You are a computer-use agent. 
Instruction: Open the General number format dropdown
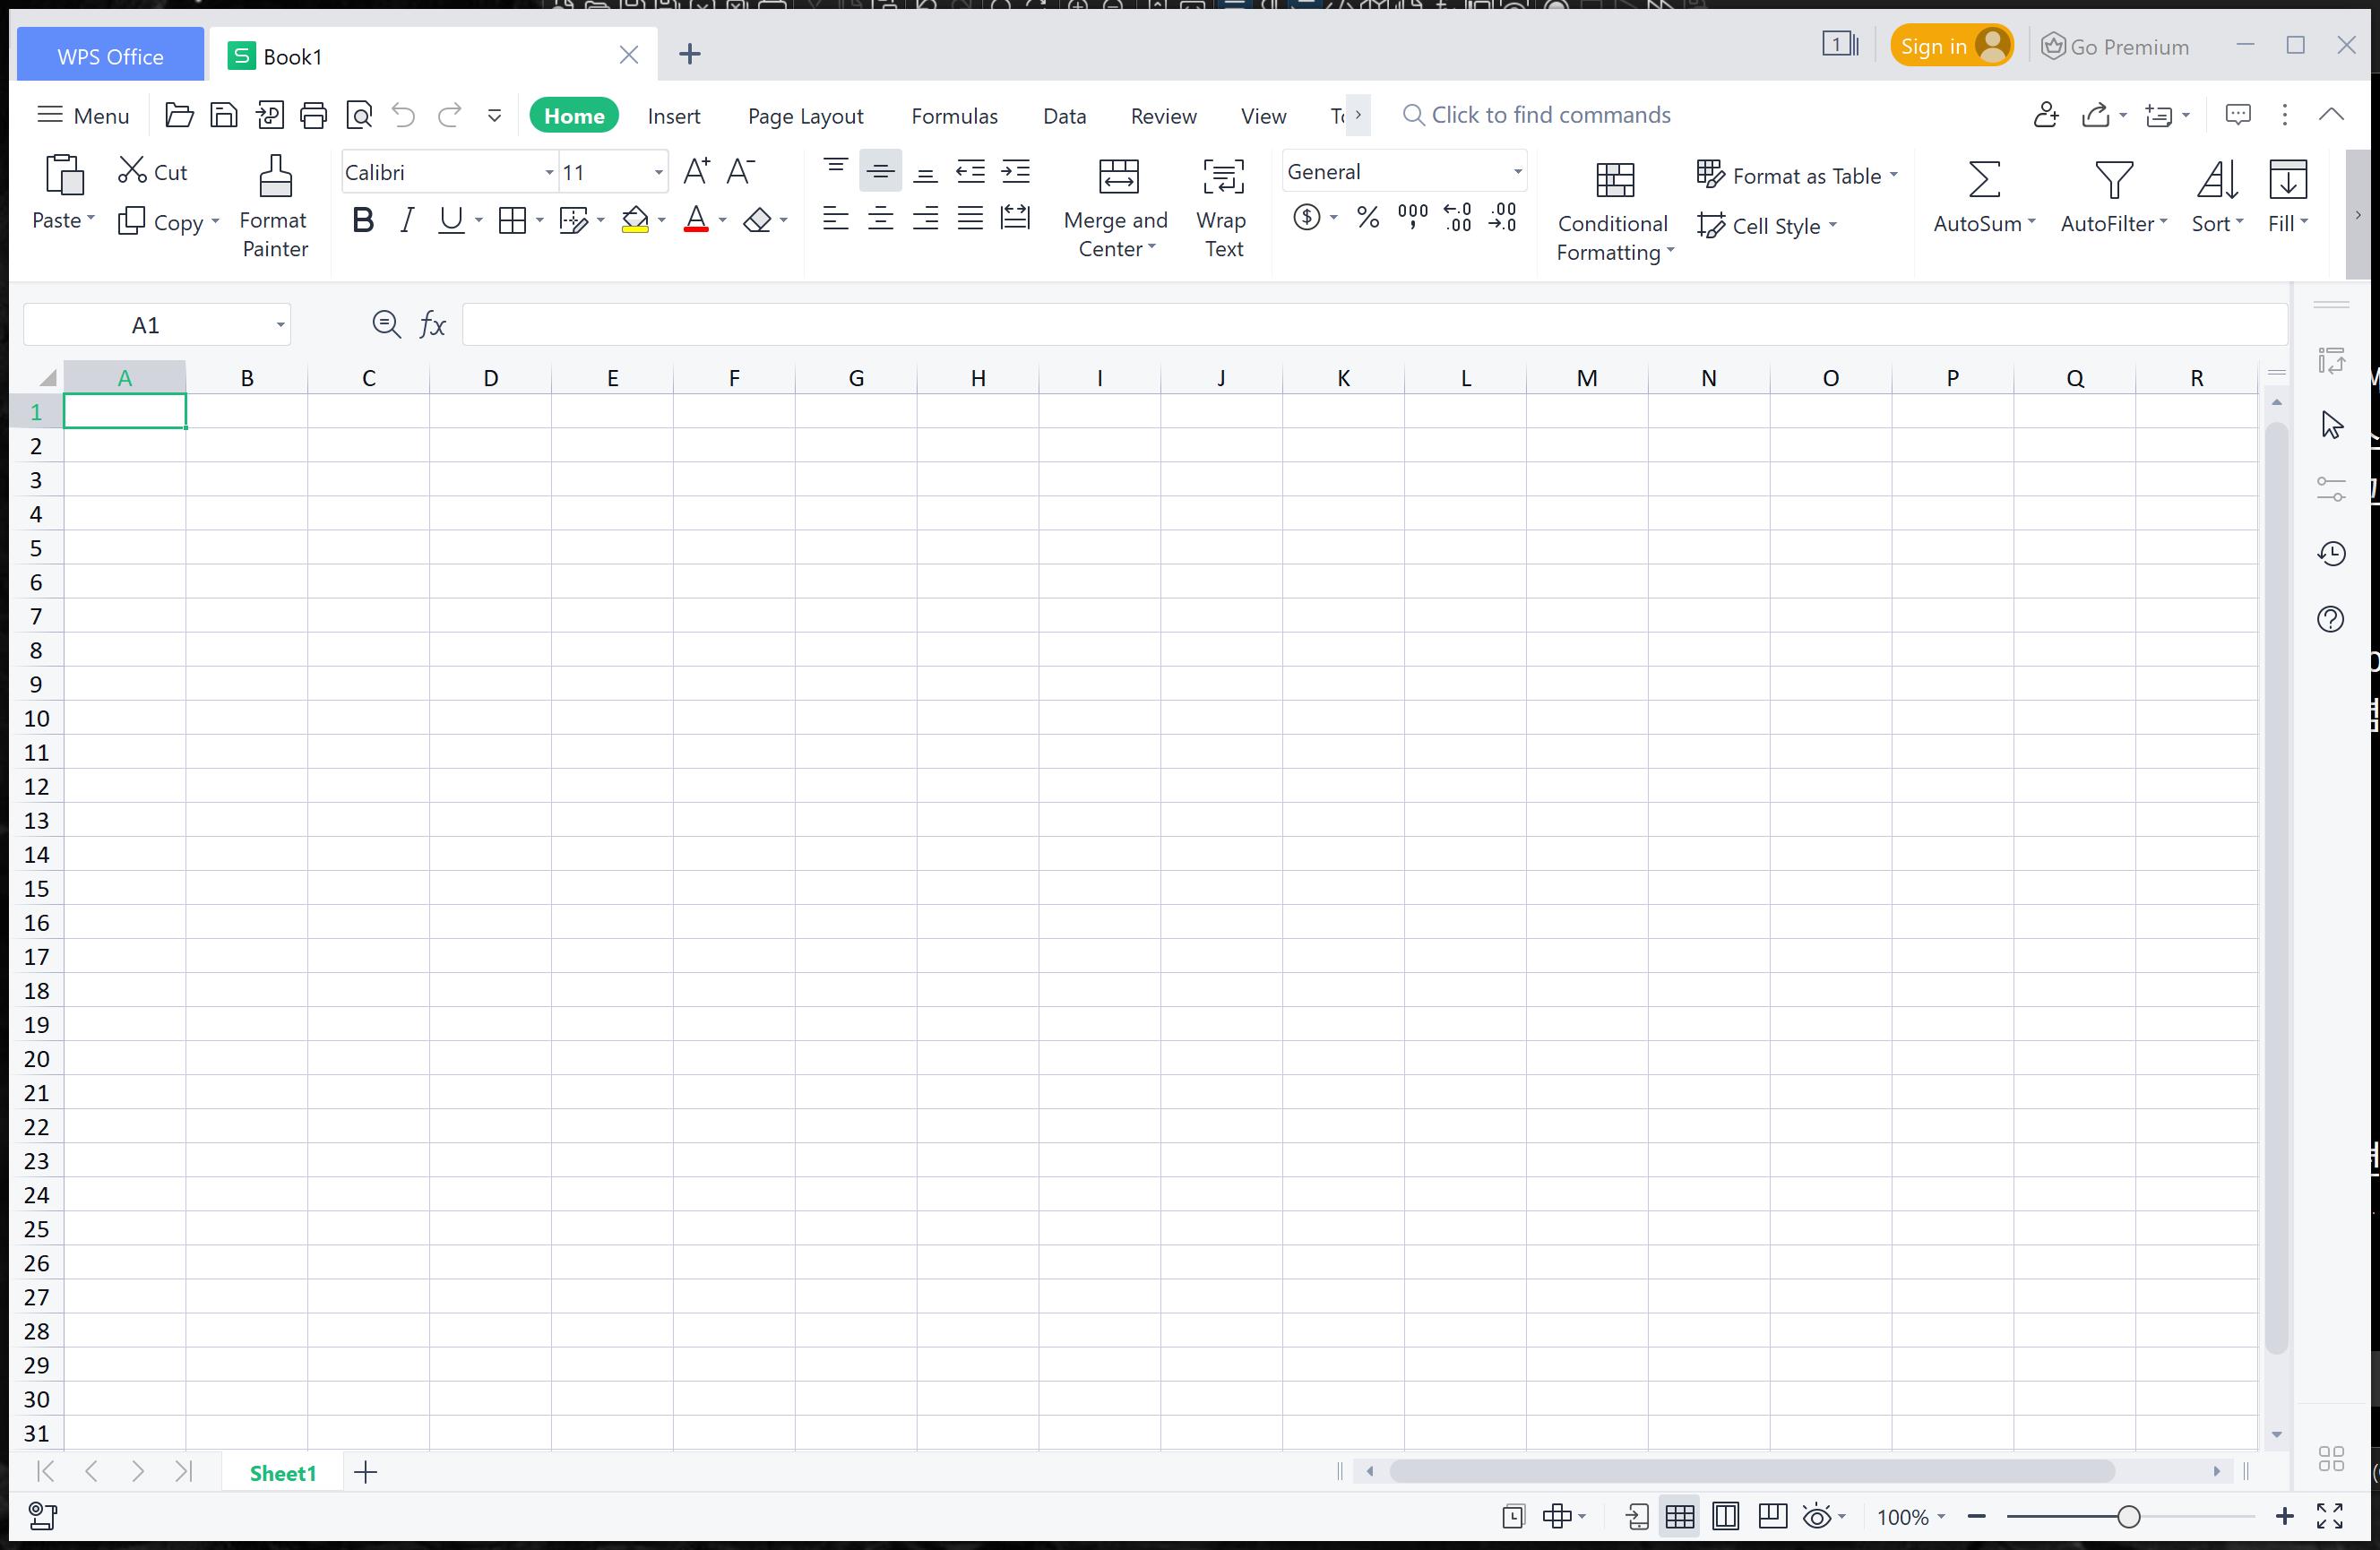click(1517, 172)
